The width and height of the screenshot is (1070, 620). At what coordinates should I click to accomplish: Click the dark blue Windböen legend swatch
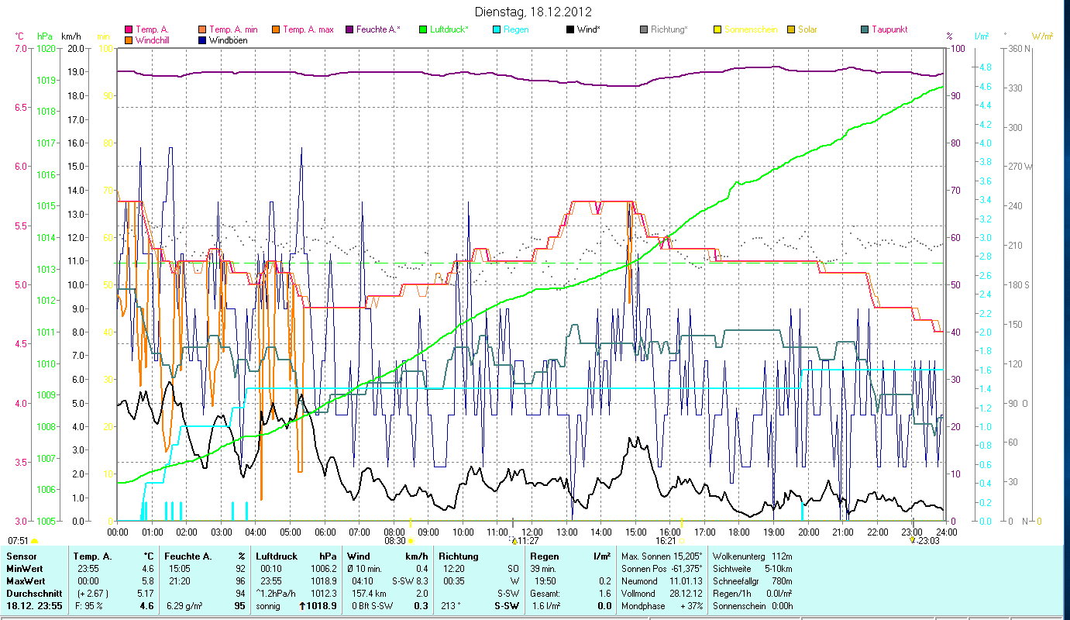(203, 40)
